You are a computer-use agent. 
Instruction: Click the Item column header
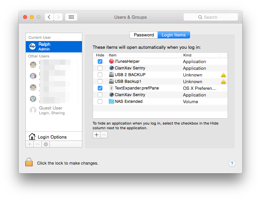click(145, 55)
